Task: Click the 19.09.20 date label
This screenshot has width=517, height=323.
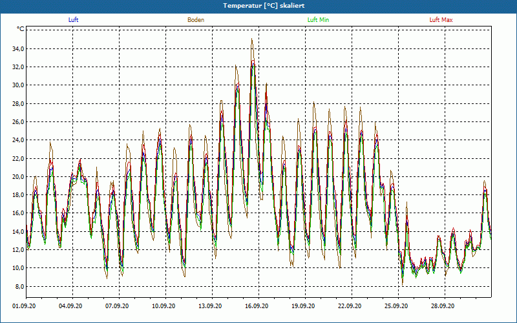Action: tap(303, 306)
